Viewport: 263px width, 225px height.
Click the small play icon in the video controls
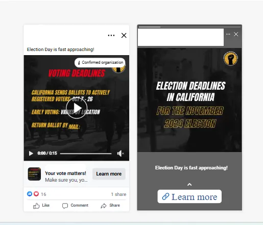31,154
